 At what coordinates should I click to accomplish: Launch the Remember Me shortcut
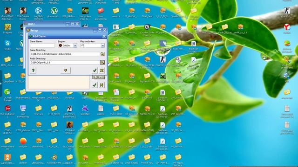(54, 157)
